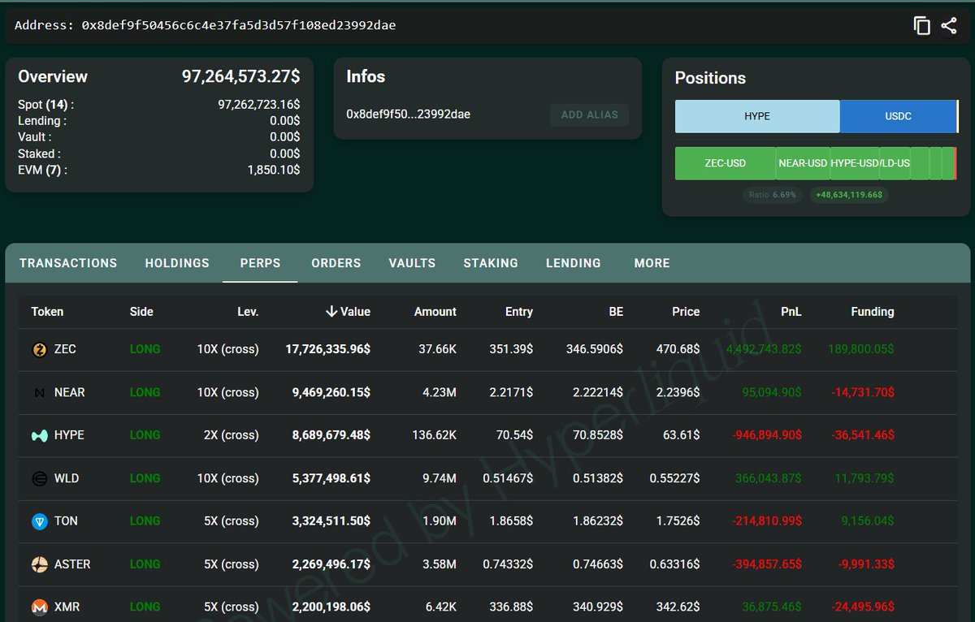
Task: Sort by Entry column header
Action: [519, 312]
